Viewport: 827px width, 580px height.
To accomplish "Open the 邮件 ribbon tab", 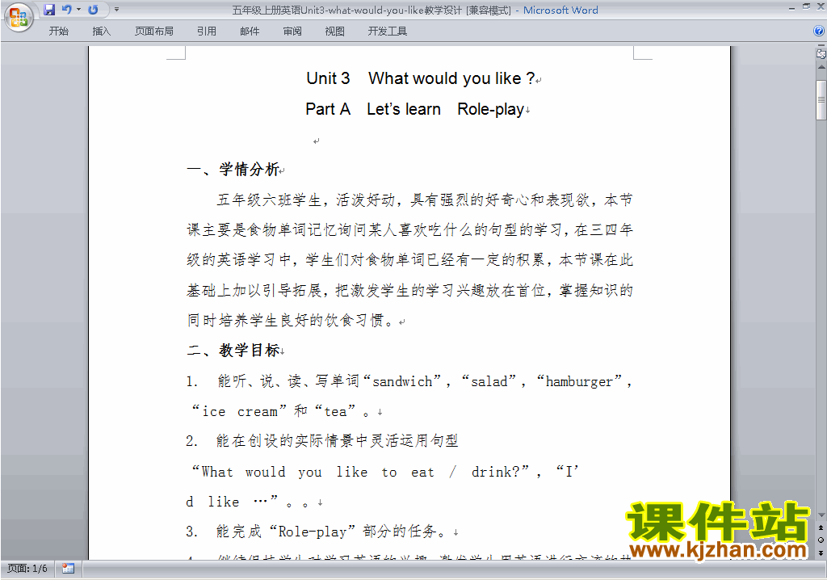I will click(x=250, y=32).
